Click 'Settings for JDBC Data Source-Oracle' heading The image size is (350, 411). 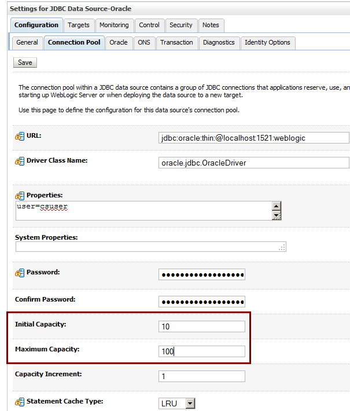[71, 9]
